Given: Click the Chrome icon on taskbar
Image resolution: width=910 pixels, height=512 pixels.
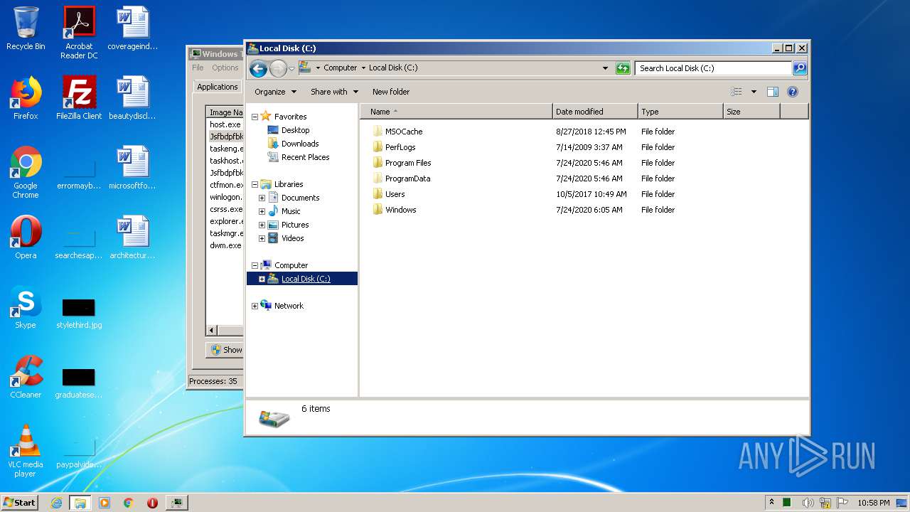Looking at the screenshot, I should pyautogui.click(x=128, y=503).
